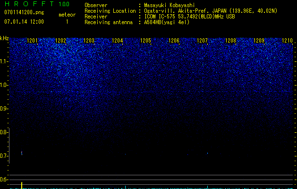The height and width of the screenshot is (189, 297).
Task: Click the 1206 time marker
Action: [174, 41]
